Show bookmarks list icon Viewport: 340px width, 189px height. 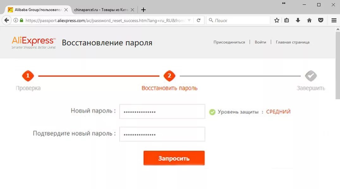[x=287, y=20]
